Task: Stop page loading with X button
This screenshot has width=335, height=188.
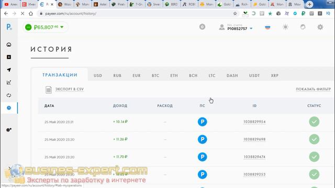Action: [23, 14]
